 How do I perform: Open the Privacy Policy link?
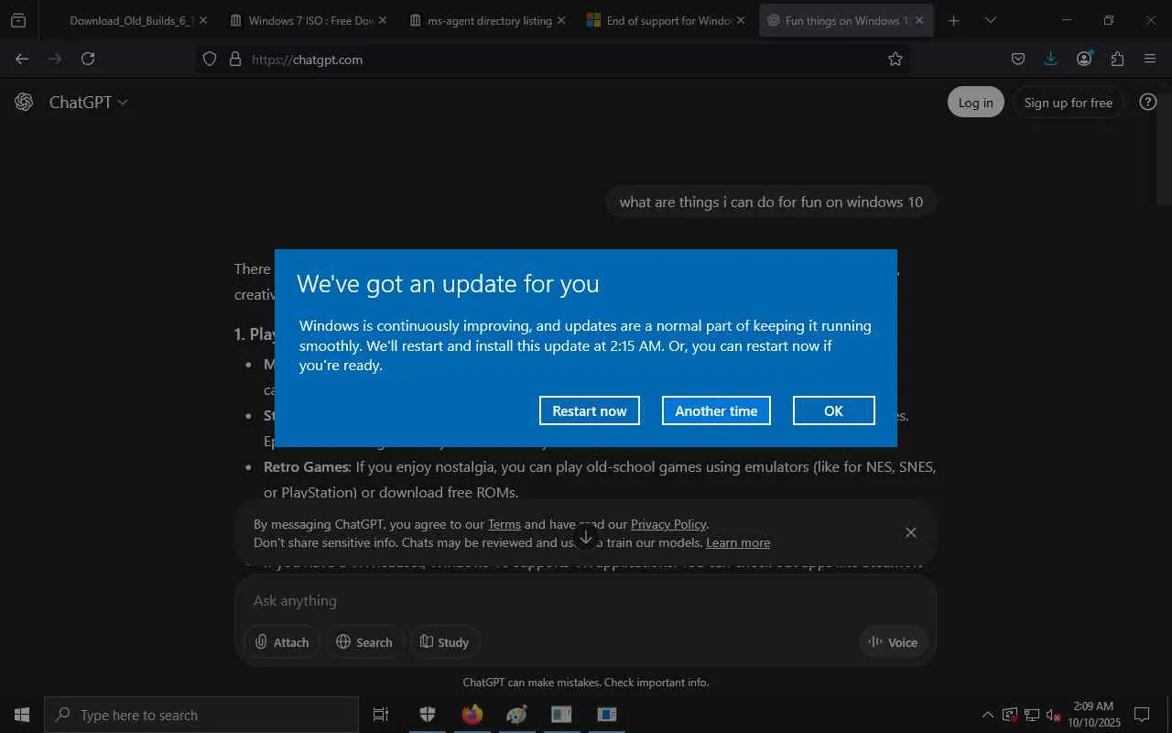click(668, 524)
